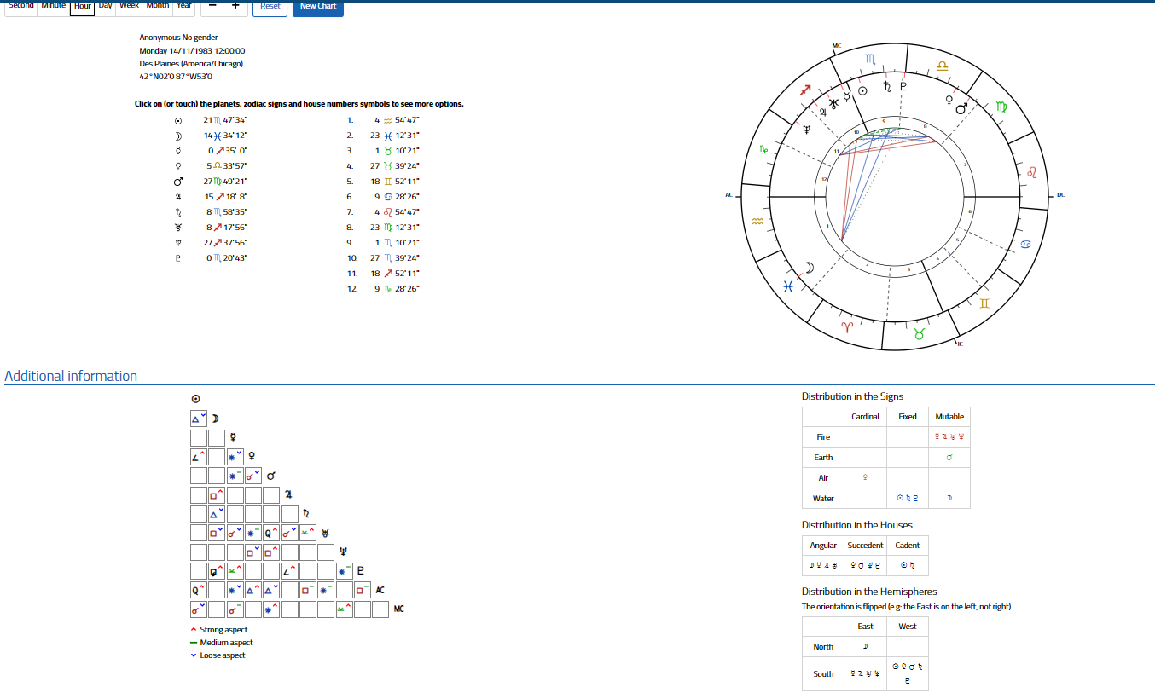The image size is (1155, 693).
Task: Select the Hour time step option
Action: click(x=83, y=6)
